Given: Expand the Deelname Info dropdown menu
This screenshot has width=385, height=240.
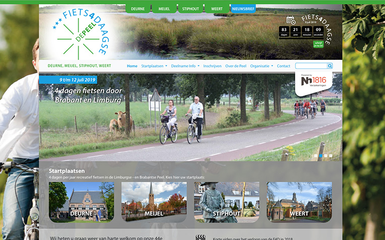Looking at the screenshot, I should [185, 66].
